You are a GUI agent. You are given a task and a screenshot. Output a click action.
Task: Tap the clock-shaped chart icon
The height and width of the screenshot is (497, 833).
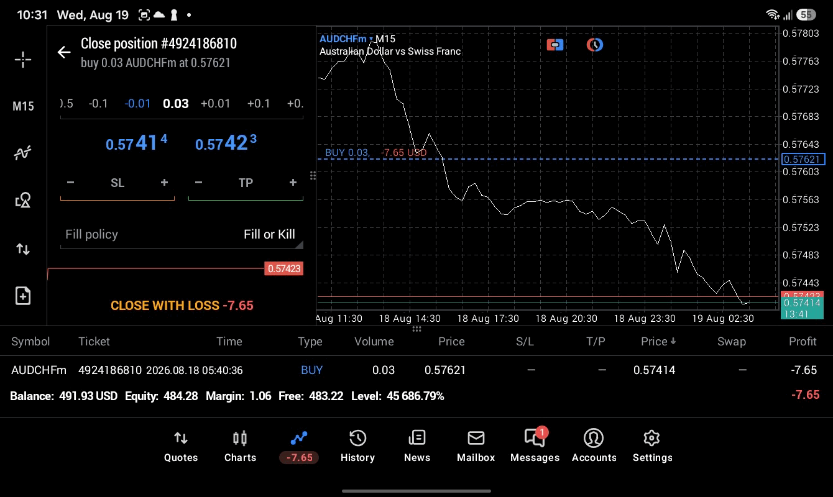(595, 45)
